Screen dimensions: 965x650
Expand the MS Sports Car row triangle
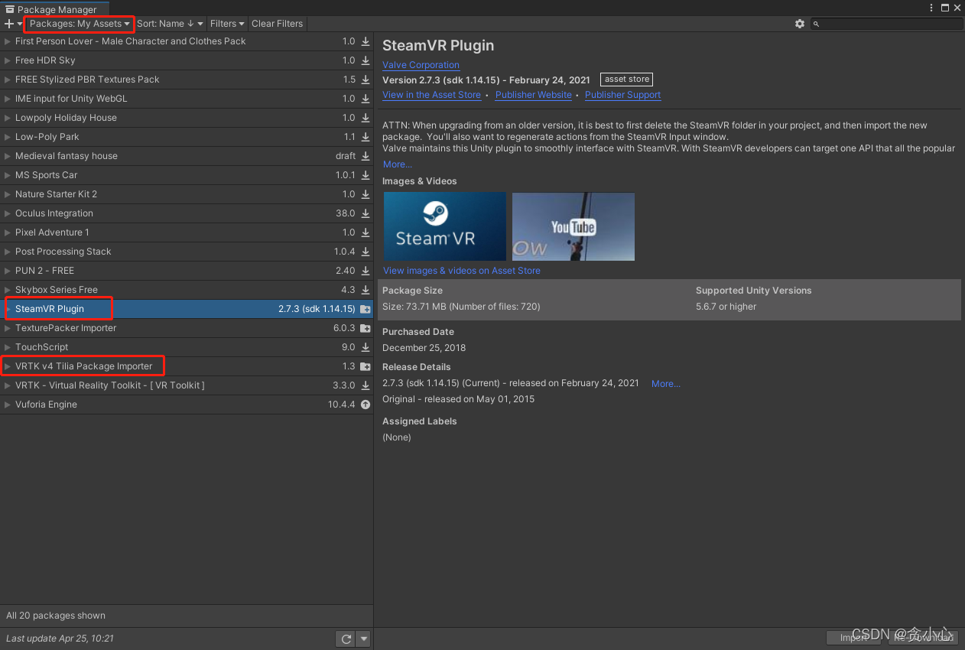pos(8,175)
